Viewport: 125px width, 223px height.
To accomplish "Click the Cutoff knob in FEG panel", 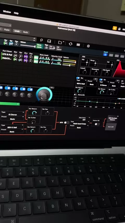I will tap(85, 72).
